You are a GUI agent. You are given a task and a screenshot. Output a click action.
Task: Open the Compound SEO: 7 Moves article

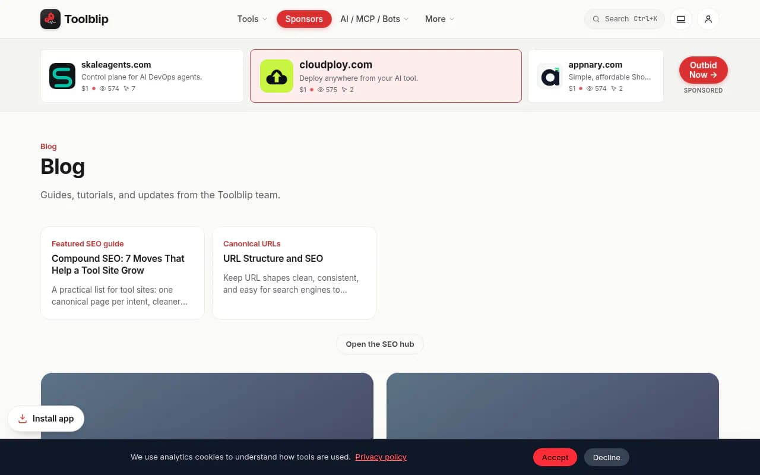pyautogui.click(x=122, y=273)
